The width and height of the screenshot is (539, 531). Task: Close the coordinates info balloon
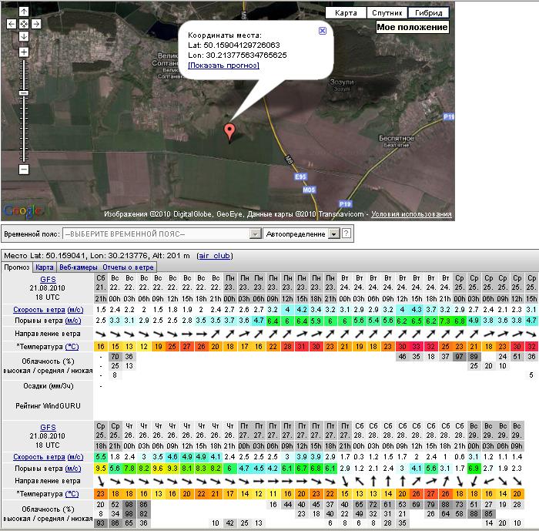coord(323,31)
